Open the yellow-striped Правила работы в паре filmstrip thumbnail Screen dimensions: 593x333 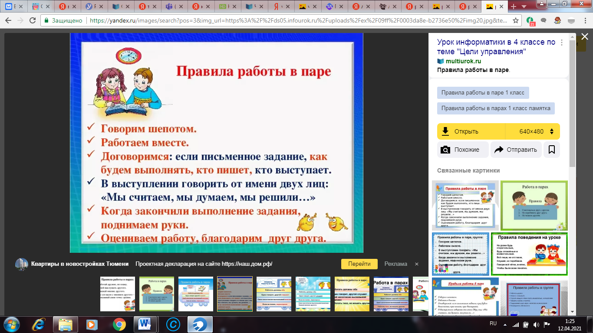pyautogui.click(x=352, y=294)
